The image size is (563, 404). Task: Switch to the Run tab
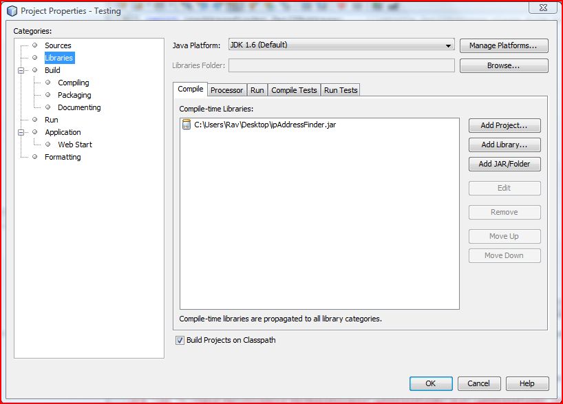pos(257,90)
